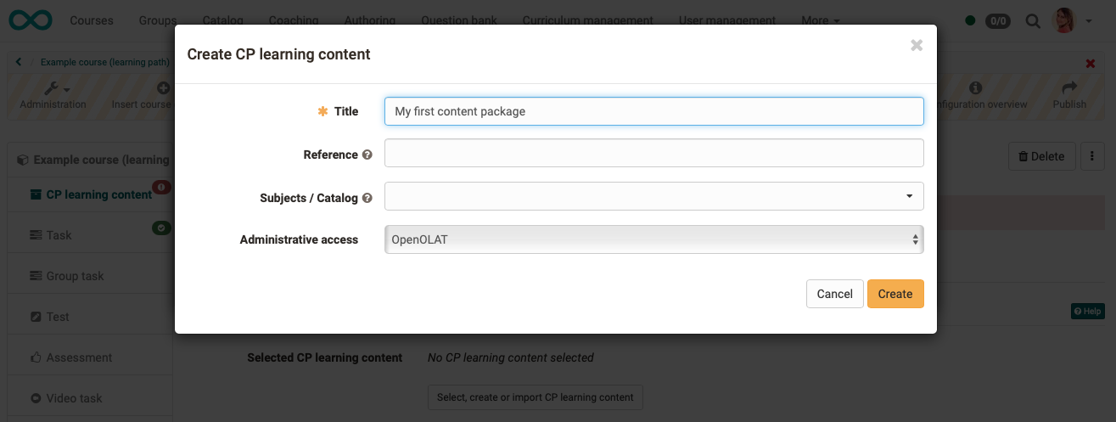Click the Subjects / Catalog help icon

[x=367, y=198]
